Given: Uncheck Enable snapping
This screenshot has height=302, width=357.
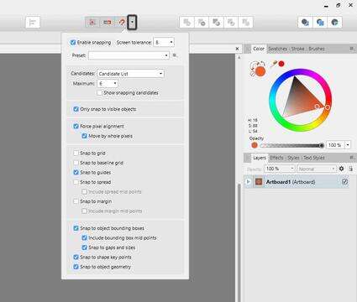Looking at the screenshot, I should tap(73, 43).
